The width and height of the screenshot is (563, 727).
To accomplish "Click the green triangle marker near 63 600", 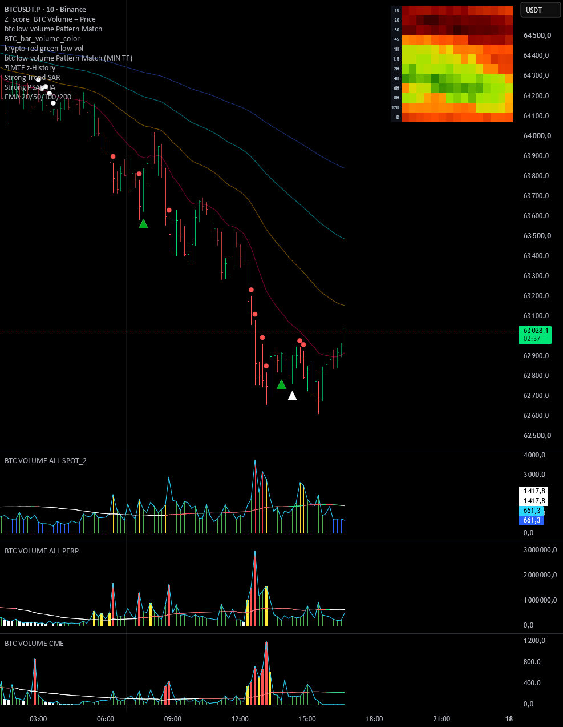I will click(x=144, y=224).
